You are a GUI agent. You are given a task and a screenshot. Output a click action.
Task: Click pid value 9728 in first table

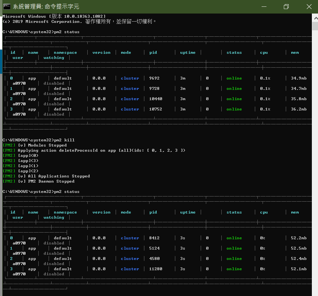coord(154,89)
